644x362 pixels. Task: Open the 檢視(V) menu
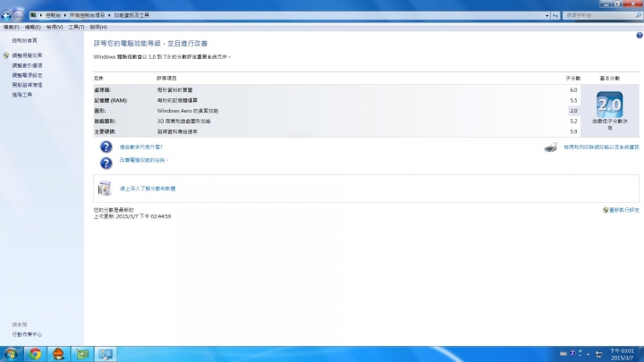pyautogui.click(x=55, y=27)
